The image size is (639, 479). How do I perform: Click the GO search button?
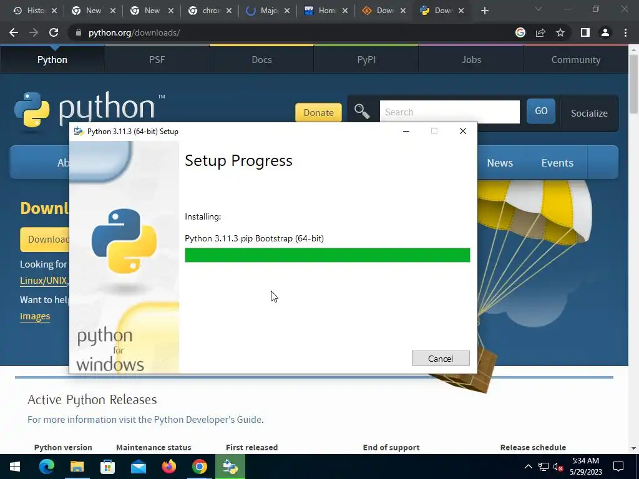click(541, 111)
